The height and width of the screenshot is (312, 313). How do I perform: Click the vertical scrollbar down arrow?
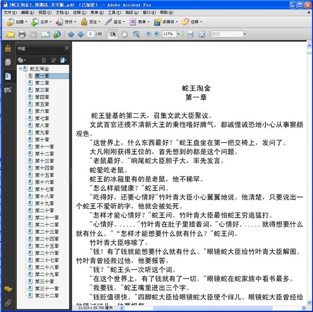[x=309, y=303]
